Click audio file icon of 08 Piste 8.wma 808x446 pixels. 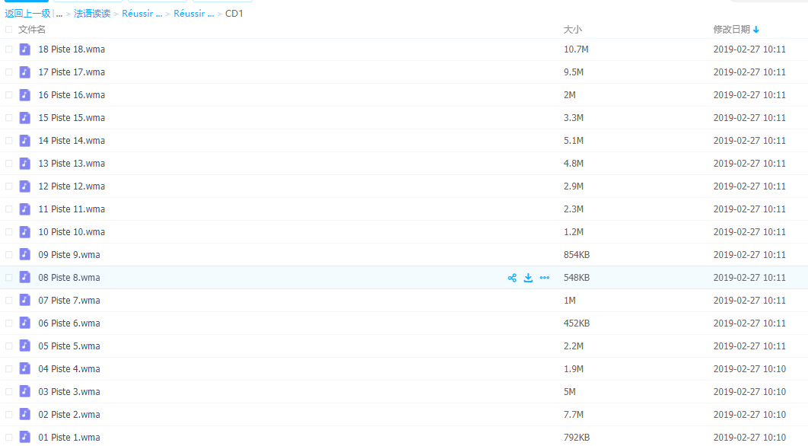coord(25,277)
